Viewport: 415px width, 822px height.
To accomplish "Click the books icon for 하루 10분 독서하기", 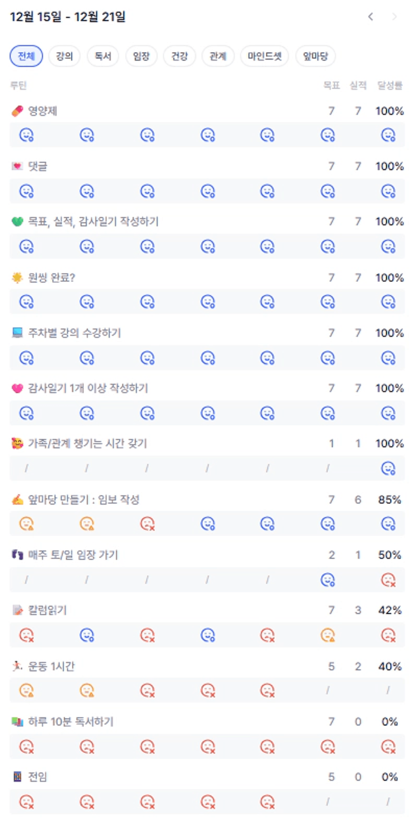I will click(x=18, y=722).
